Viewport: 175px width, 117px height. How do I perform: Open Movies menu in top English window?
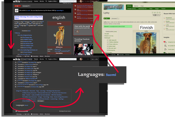(42, 1)
